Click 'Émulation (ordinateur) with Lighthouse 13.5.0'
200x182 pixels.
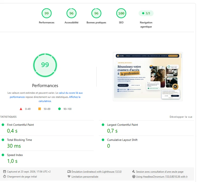(97, 172)
